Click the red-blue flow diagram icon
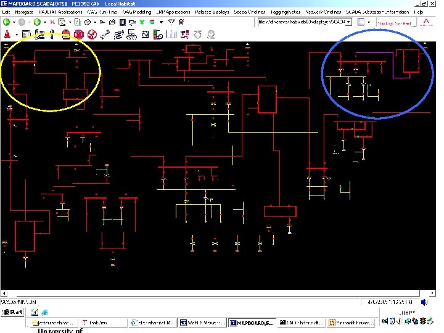 coord(184,35)
